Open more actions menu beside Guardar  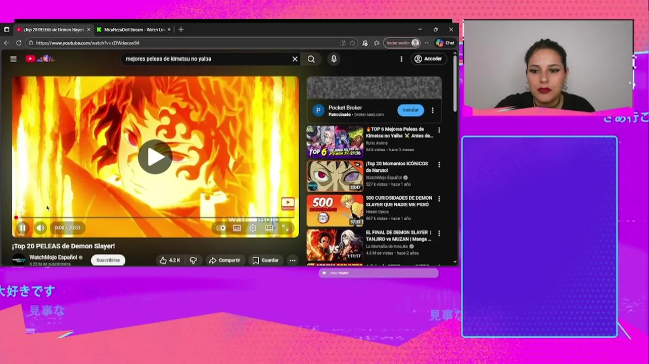click(x=292, y=260)
